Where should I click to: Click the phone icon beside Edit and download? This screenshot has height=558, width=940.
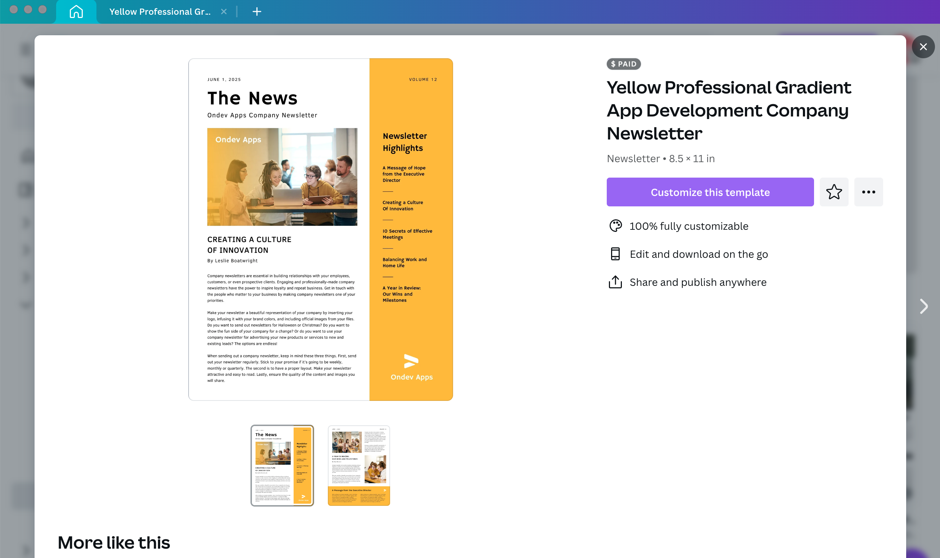pyautogui.click(x=615, y=254)
